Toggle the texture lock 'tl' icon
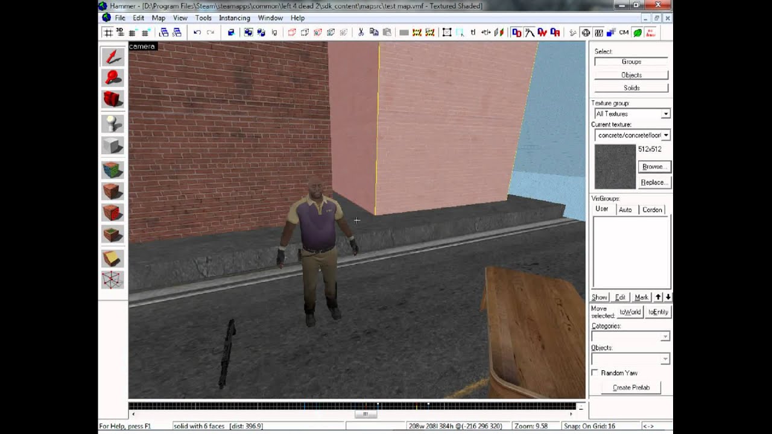The image size is (772, 434). (473, 33)
